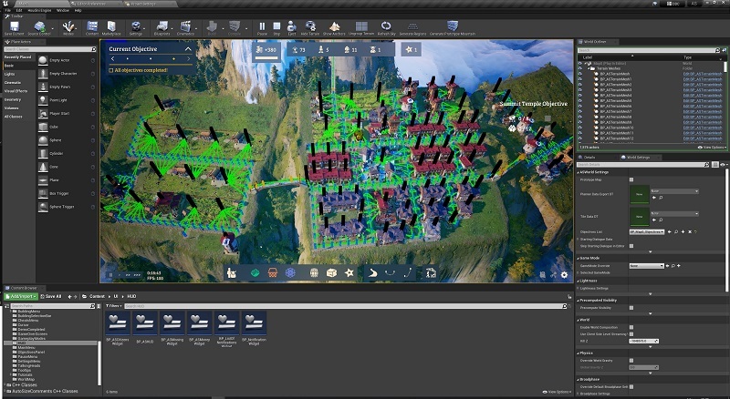This screenshot has height=399, width=730.
Task: Switch to the Details tab
Action: click(x=589, y=158)
